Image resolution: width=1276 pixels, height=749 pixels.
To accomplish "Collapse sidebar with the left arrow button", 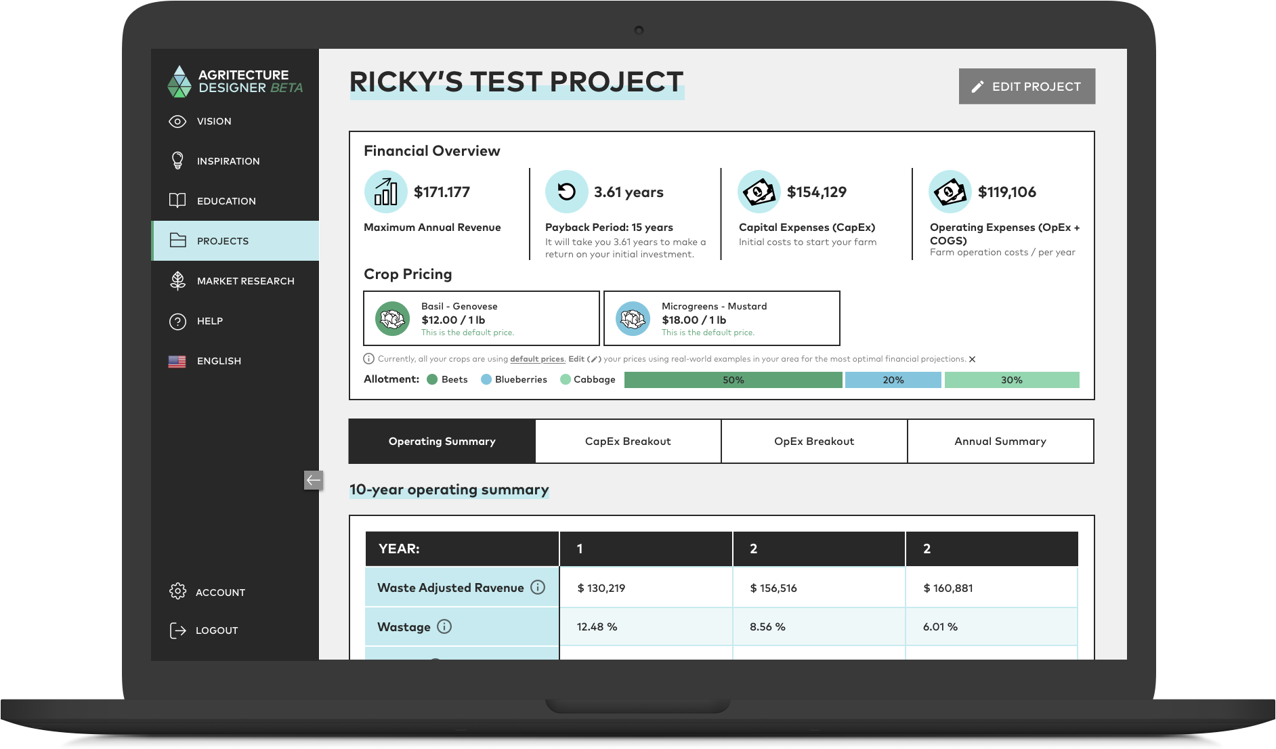I will pyautogui.click(x=314, y=480).
